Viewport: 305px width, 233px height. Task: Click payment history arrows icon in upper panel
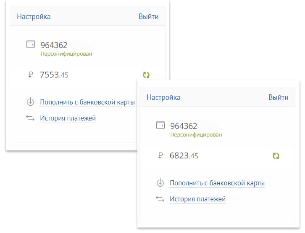pyautogui.click(x=30, y=118)
